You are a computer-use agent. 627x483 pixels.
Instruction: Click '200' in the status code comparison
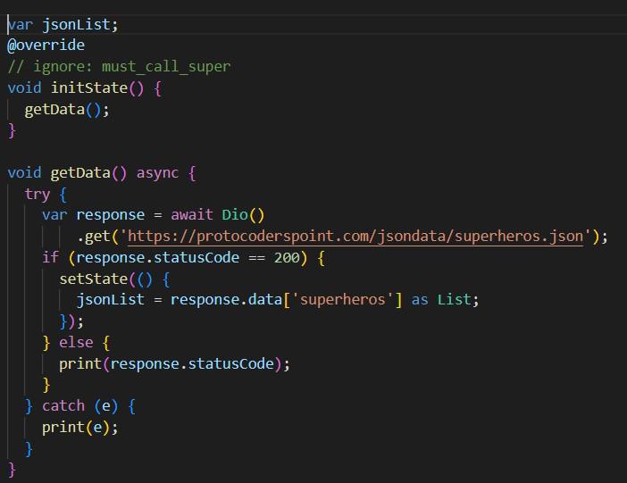click(x=287, y=257)
